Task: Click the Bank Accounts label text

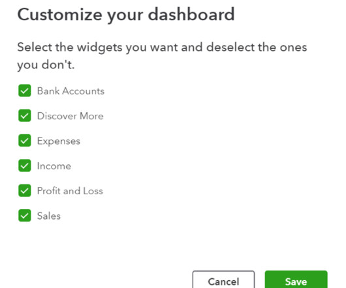Action: tap(71, 91)
